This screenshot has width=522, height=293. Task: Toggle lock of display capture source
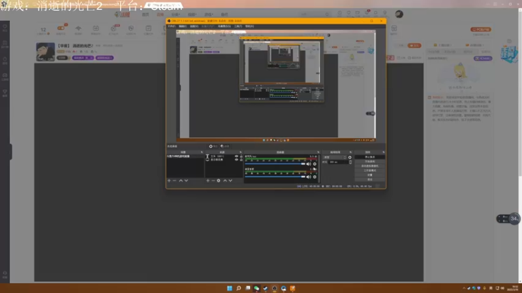pyautogui.click(x=241, y=160)
